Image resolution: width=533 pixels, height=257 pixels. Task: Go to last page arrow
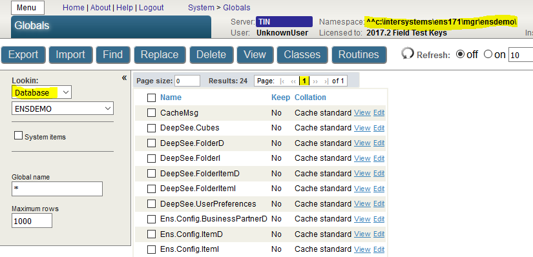pos(326,81)
